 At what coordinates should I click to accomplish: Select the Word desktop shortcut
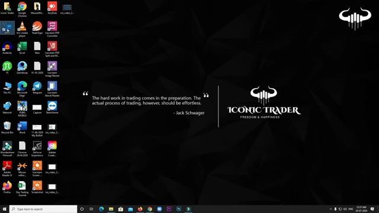23,128
